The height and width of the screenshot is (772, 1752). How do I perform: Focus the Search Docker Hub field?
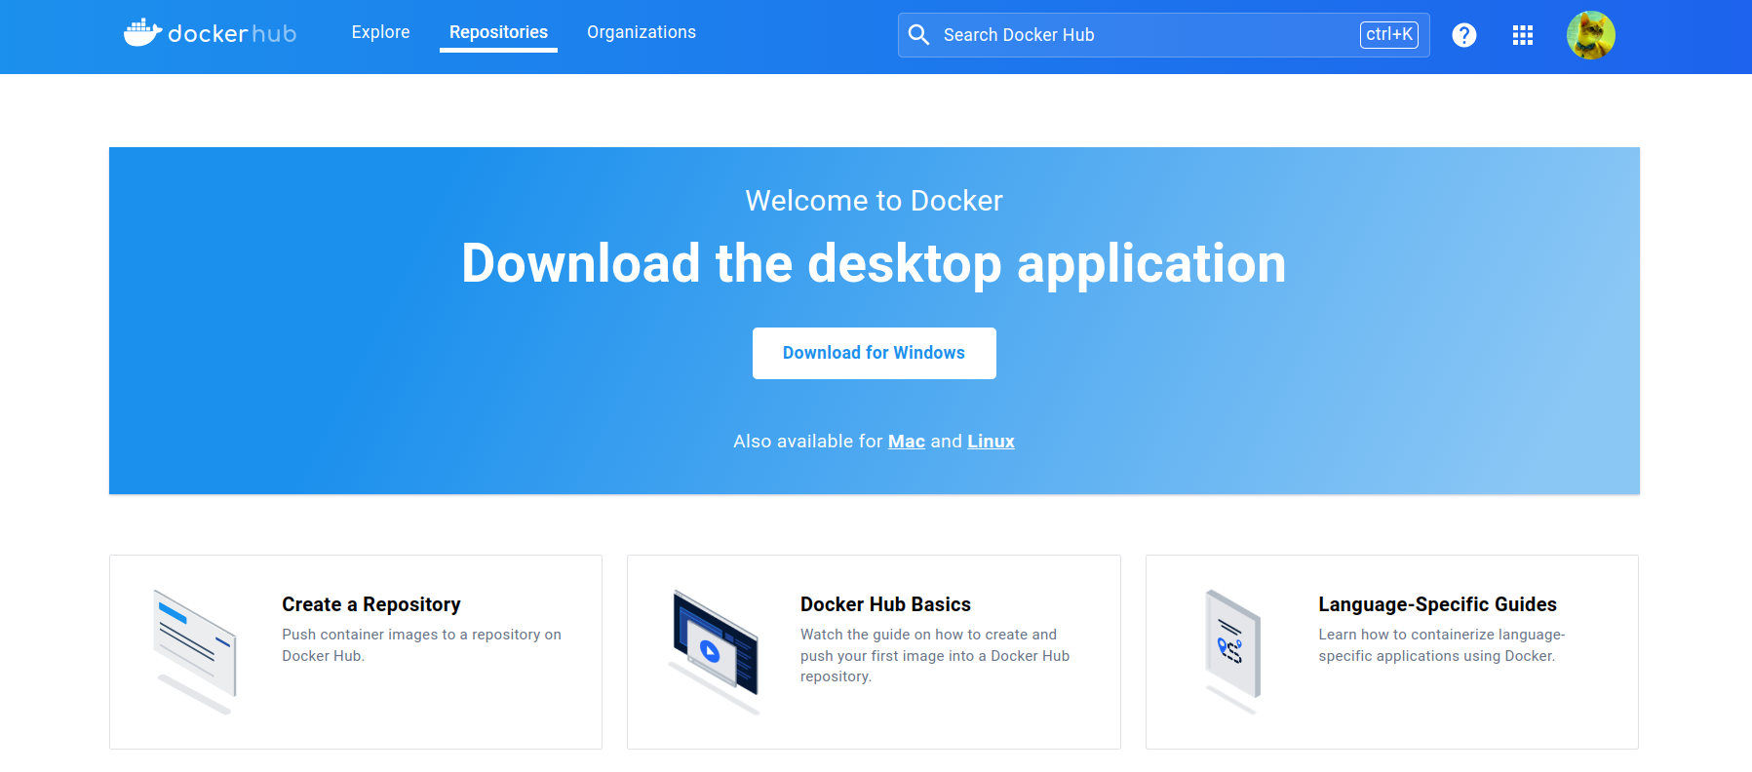point(1164,35)
